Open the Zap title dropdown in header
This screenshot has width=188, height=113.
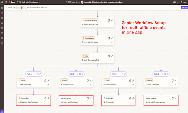click(x=122, y=2)
